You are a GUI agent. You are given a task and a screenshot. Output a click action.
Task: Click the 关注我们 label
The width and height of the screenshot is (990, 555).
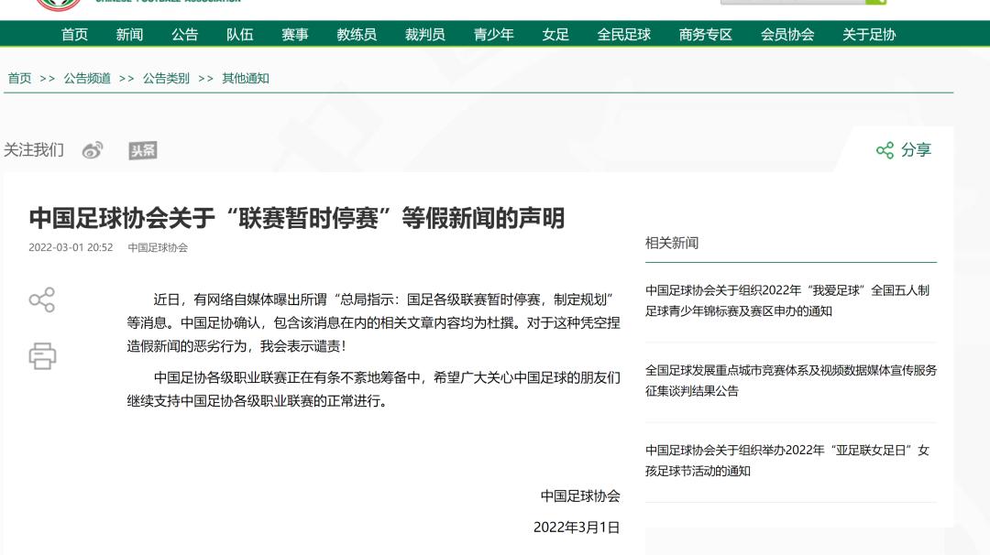tap(34, 150)
